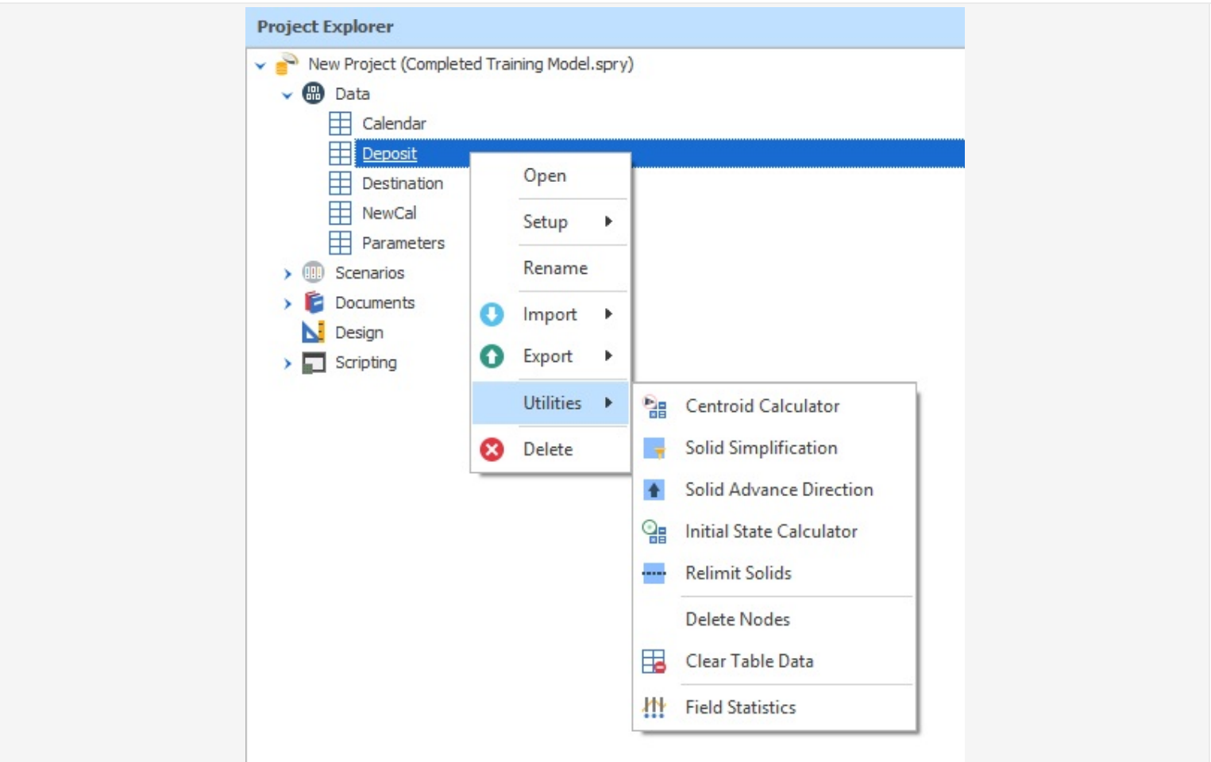Click the Relimit Solids icon
The image size is (1211, 762).
654,573
